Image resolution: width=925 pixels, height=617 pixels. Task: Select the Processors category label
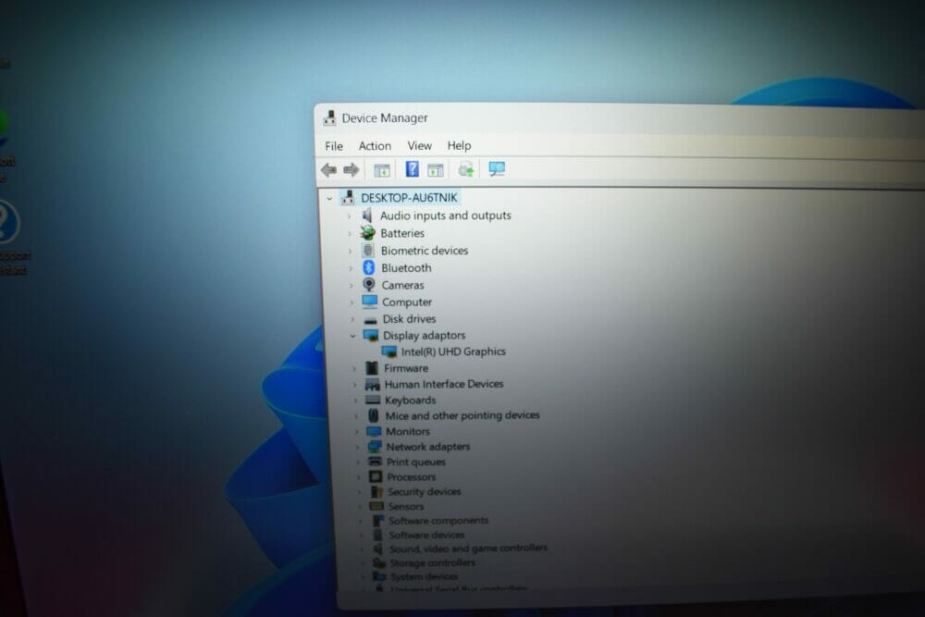point(412,476)
